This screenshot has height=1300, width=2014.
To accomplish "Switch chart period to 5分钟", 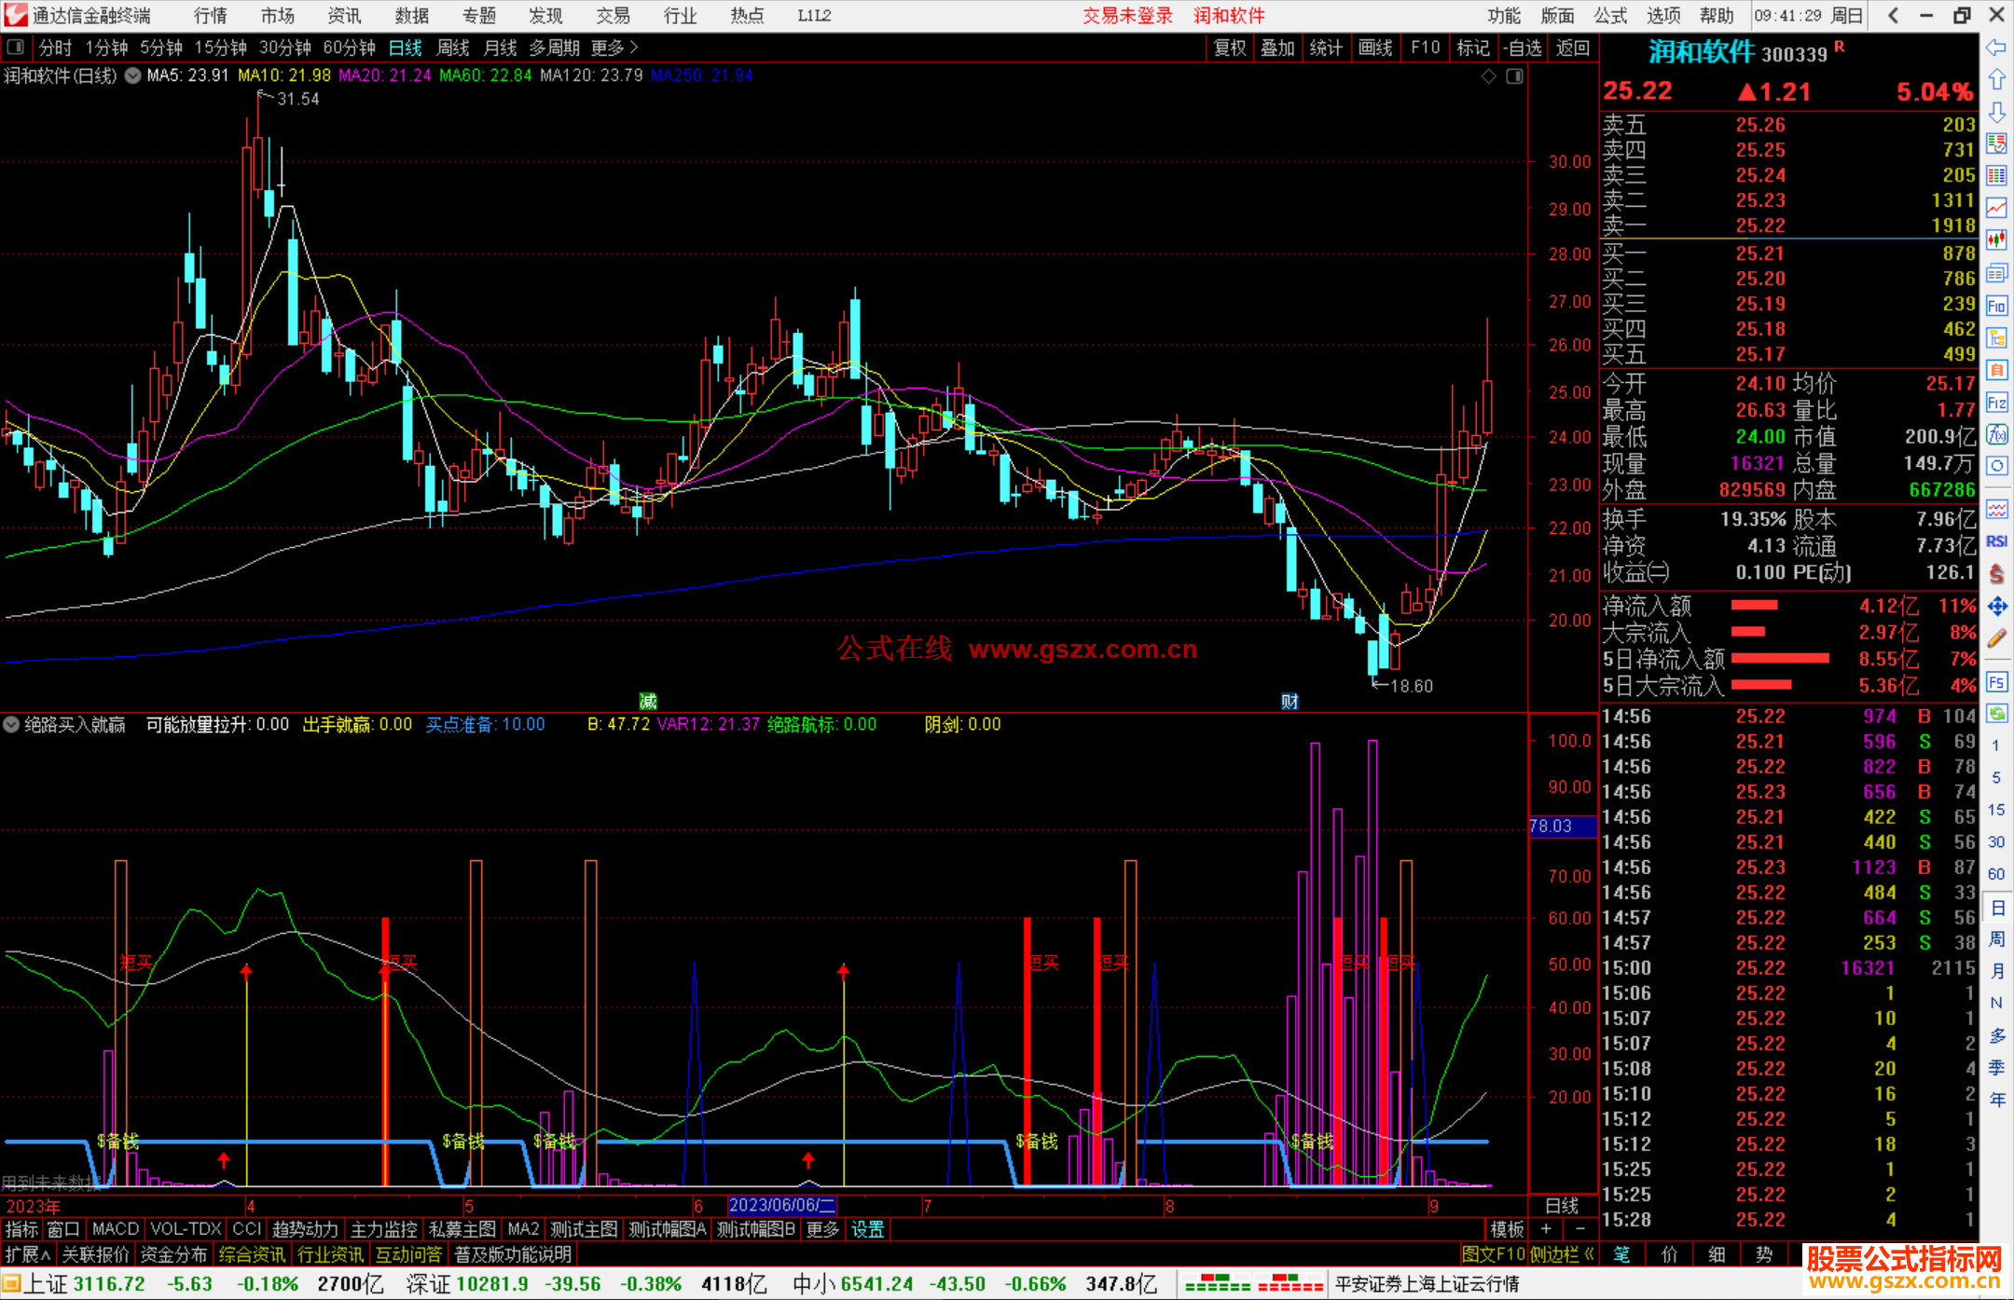I will coord(161,48).
